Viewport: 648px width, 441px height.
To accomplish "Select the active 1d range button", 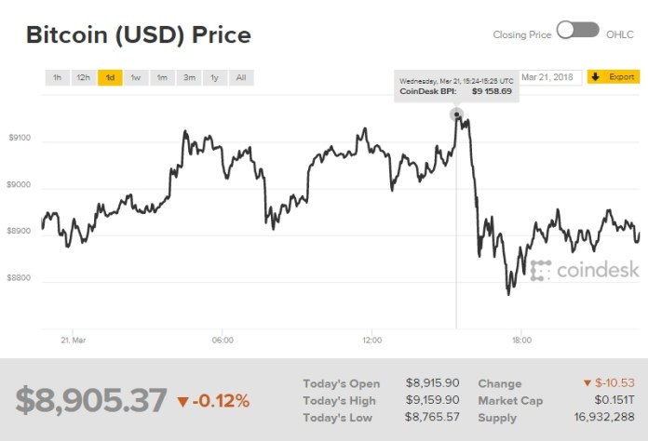I will point(110,77).
